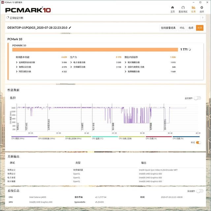Click the 视频编码器 type cell
Screen dimensions: 211x211
(78, 170)
